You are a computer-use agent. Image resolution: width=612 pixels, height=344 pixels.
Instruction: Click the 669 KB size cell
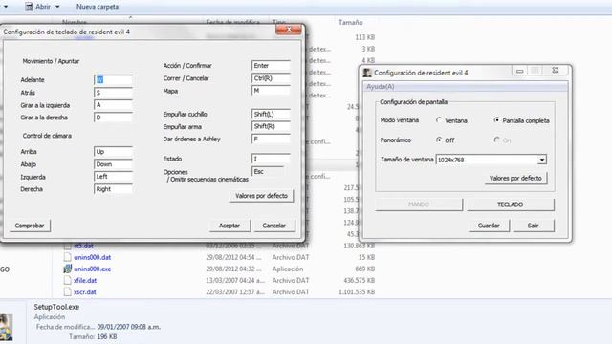coord(365,269)
